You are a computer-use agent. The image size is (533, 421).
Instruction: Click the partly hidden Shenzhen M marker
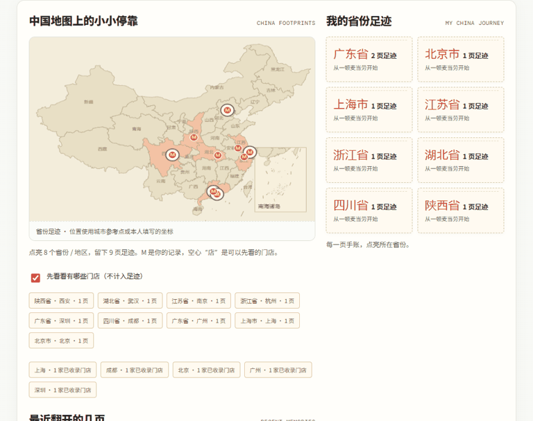[x=219, y=195]
